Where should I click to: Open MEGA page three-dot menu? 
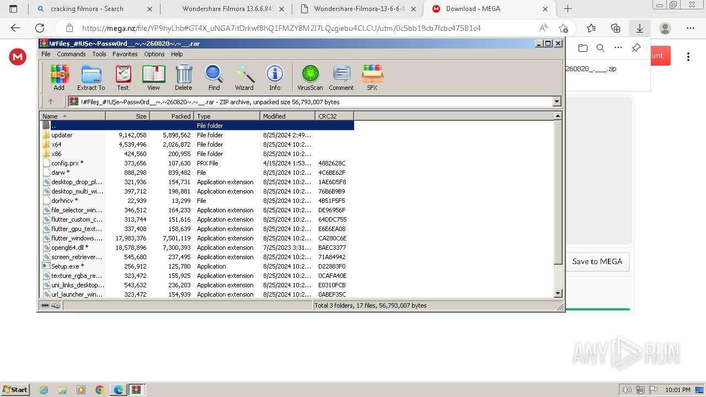pos(688,56)
